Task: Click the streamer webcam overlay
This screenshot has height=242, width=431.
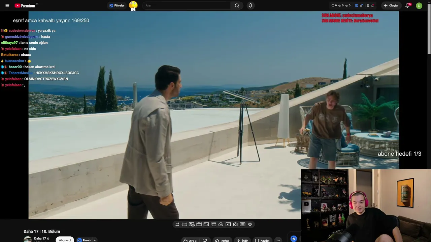Action: (x=366, y=205)
